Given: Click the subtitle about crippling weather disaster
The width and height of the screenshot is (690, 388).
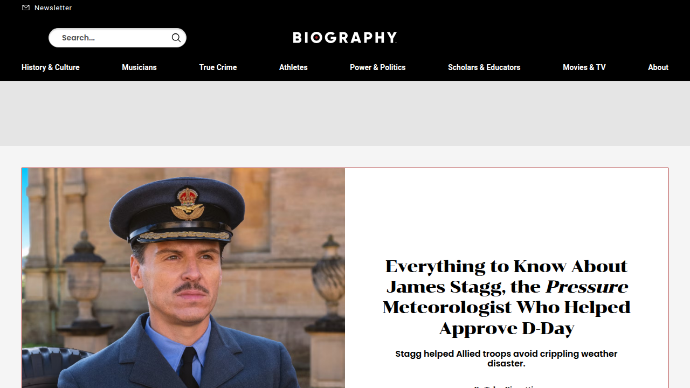Looking at the screenshot, I should coord(506,358).
